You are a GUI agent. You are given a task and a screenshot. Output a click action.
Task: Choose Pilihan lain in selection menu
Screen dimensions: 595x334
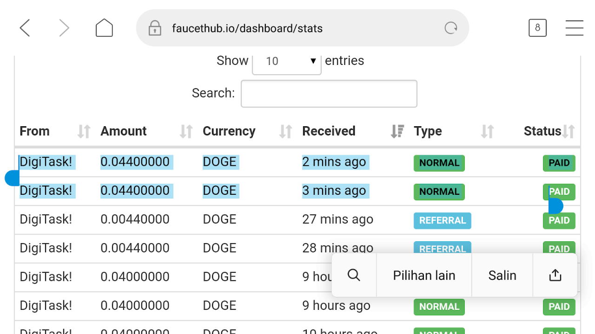424,276
